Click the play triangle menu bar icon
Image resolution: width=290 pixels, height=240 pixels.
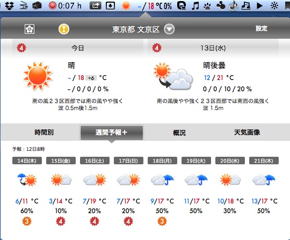click(260, 6)
